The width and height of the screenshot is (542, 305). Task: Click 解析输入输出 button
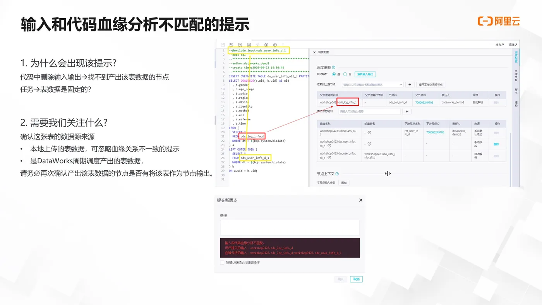point(365,74)
